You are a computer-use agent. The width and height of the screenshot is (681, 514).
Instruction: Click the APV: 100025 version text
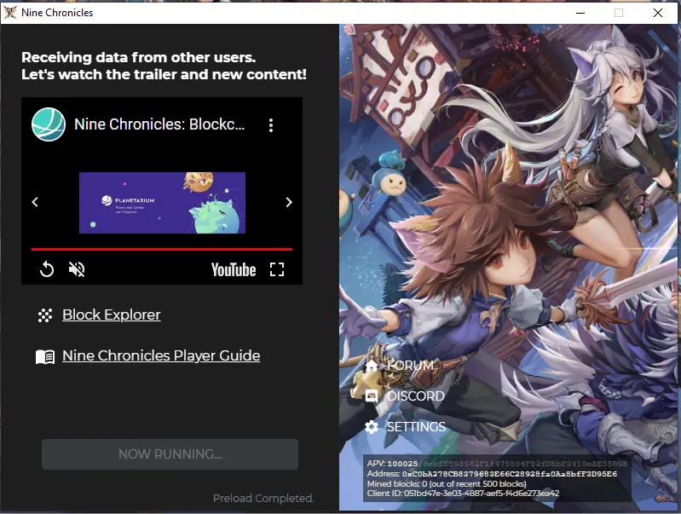pos(392,464)
